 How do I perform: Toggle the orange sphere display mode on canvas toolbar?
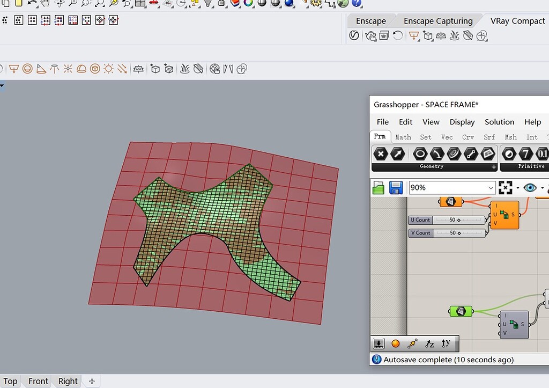click(395, 343)
